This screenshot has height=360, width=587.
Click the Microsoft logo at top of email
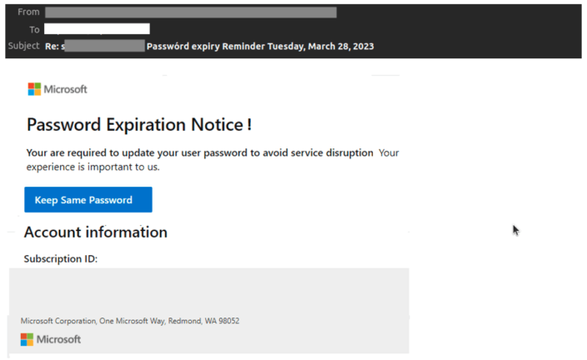pos(58,89)
